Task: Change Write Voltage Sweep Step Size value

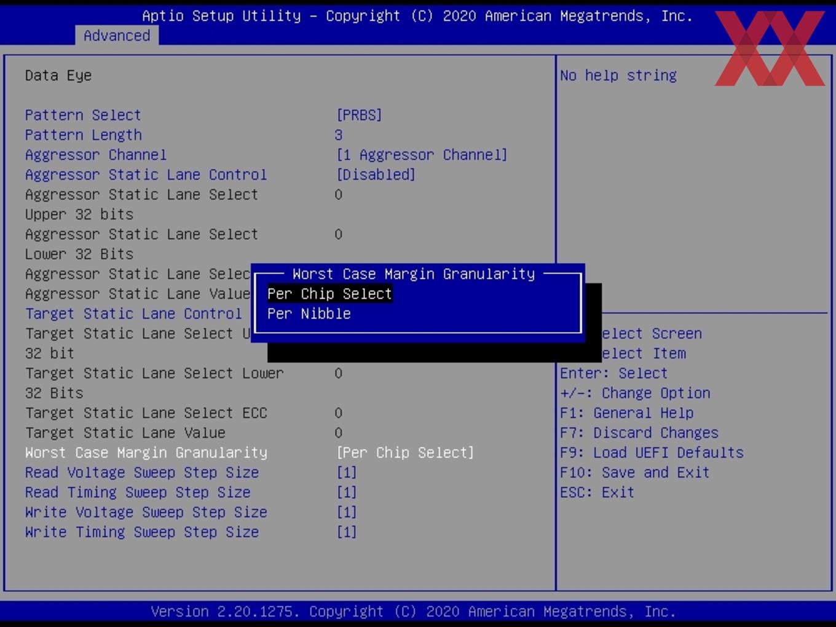Action: tap(347, 512)
